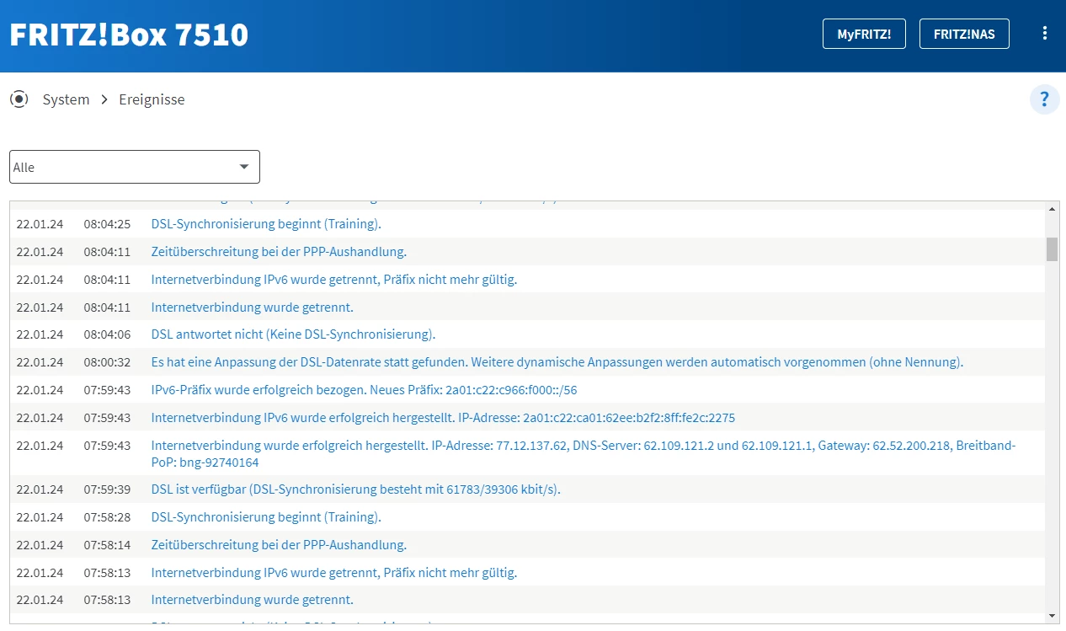Go to System breadcrumb
The height and width of the screenshot is (631, 1066).
click(66, 99)
